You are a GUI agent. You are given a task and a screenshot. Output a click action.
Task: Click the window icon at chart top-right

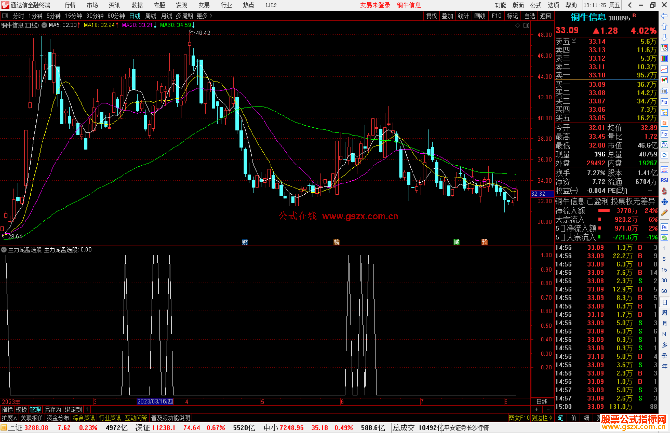526,25
